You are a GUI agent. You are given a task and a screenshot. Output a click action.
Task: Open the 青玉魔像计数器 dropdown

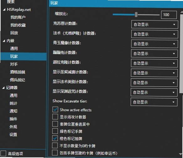pyautogui.click(x=154, y=44)
